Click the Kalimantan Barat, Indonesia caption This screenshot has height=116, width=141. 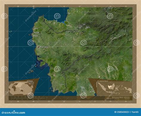coord(121,97)
